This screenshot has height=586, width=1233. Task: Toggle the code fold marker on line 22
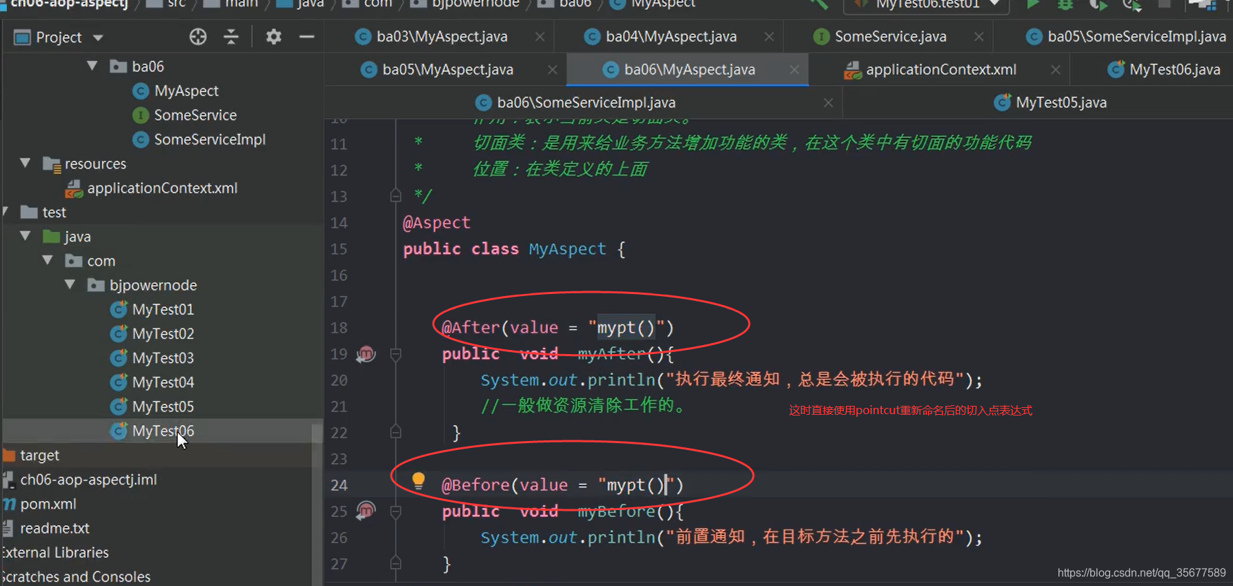395,432
